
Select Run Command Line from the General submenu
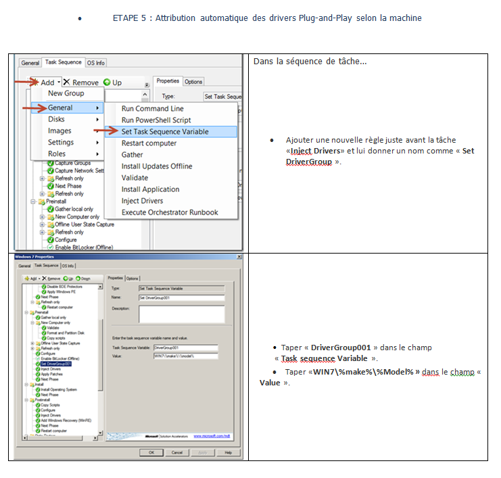click(x=171, y=109)
